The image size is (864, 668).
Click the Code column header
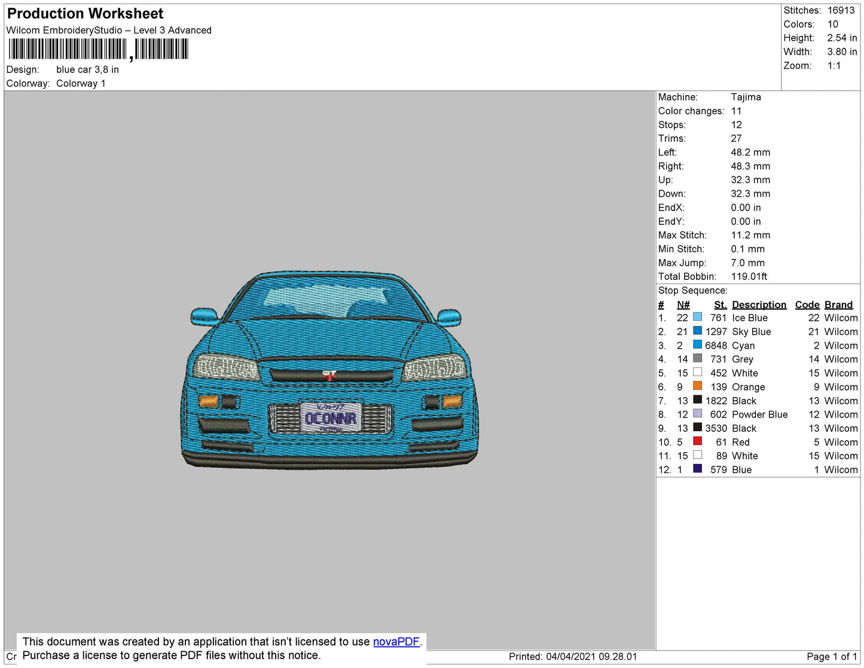tap(807, 304)
